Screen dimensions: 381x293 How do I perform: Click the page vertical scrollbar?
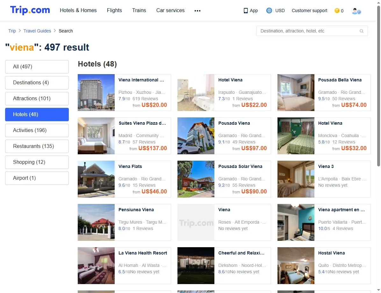click(378, 86)
